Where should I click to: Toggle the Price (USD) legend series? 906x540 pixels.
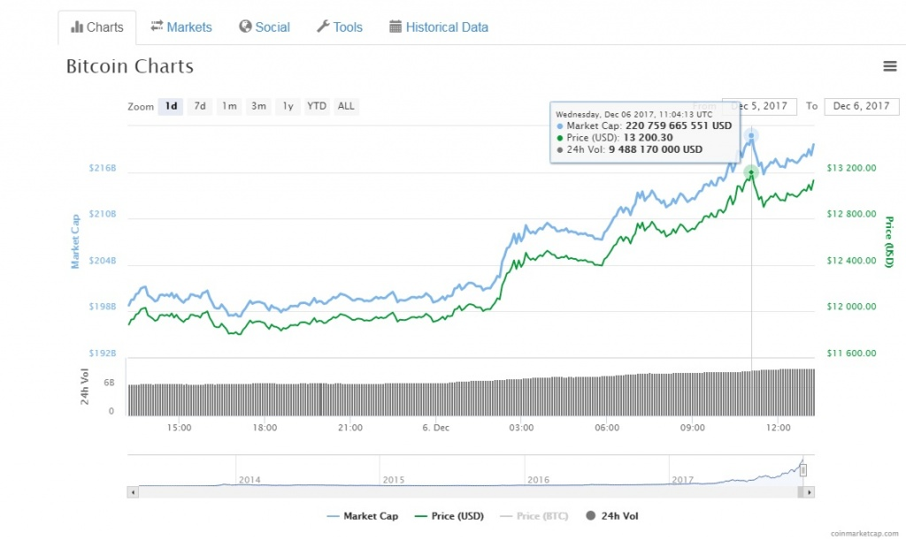coord(449,516)
